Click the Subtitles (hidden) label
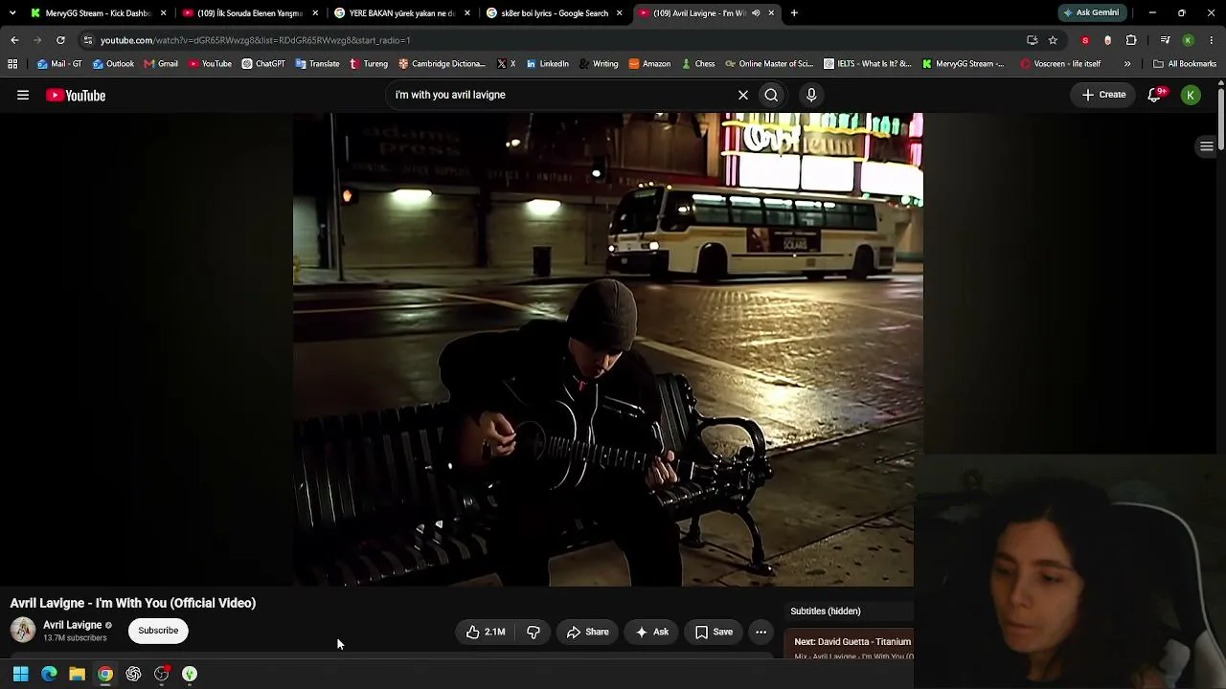Viewport: 1226px width, 689px height. point(826,611)
